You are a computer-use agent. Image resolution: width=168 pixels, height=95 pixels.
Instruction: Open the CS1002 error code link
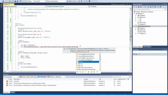pos(10,81)
